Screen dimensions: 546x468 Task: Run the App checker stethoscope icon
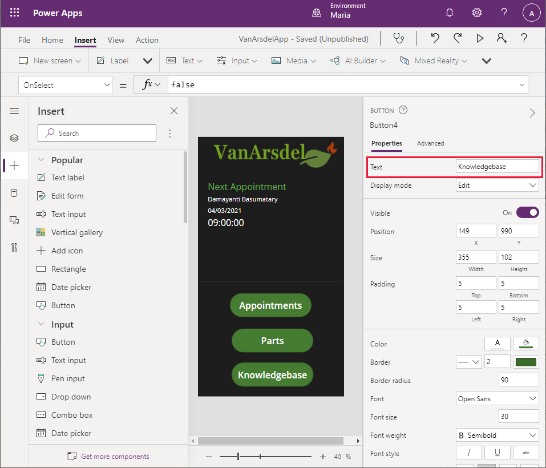pos(399,38)
